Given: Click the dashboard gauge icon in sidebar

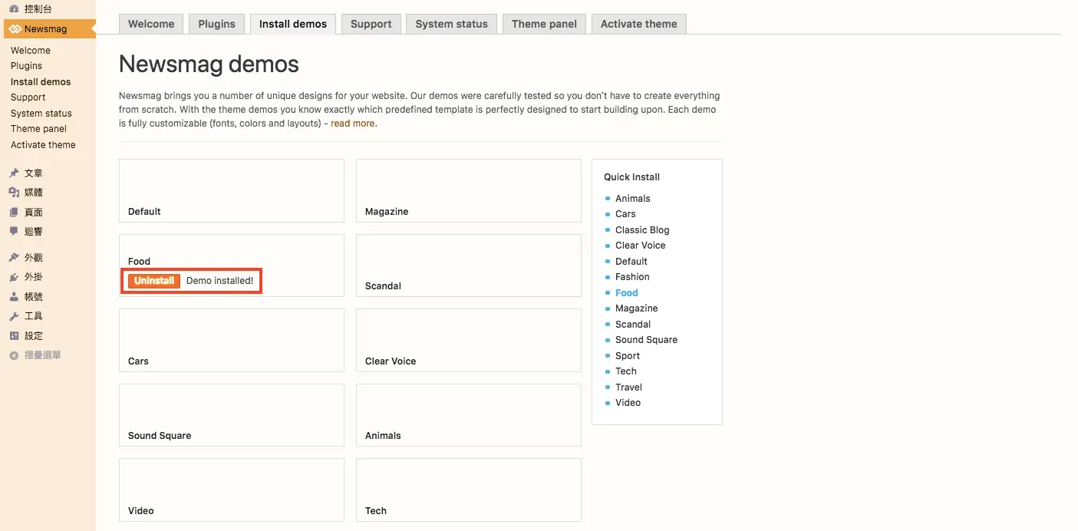Looking at the screenshot, I should point(14,9).
